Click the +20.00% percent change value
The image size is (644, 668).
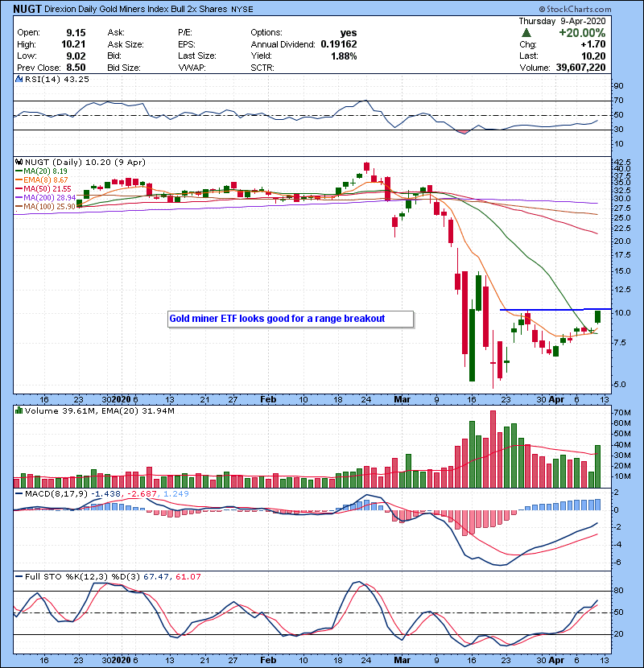582,33
